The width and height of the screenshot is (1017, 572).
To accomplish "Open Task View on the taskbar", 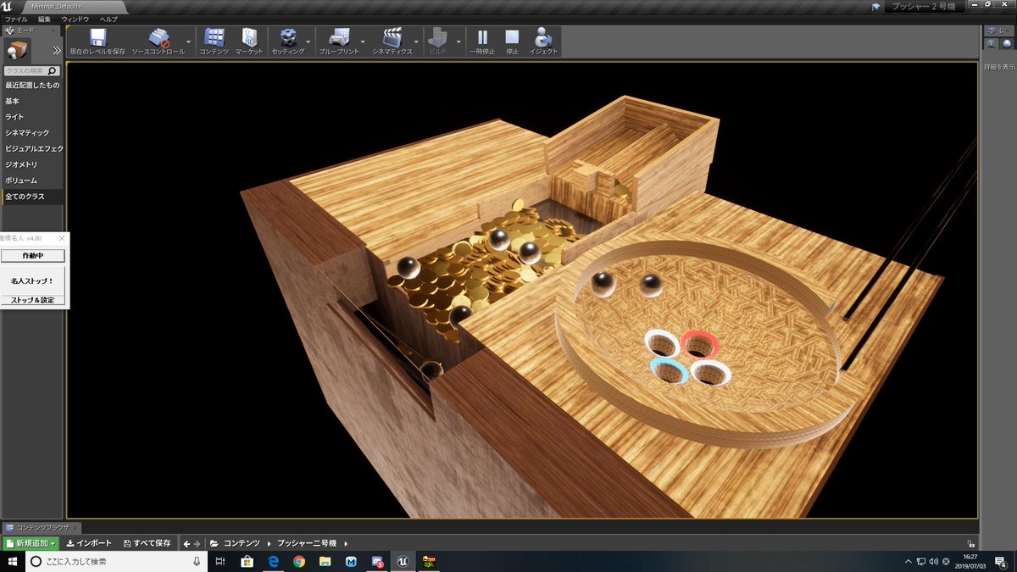I will point(220,561).
